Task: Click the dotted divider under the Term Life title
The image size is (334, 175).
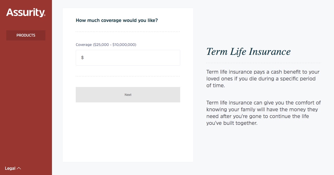Action: coord(263,63)
